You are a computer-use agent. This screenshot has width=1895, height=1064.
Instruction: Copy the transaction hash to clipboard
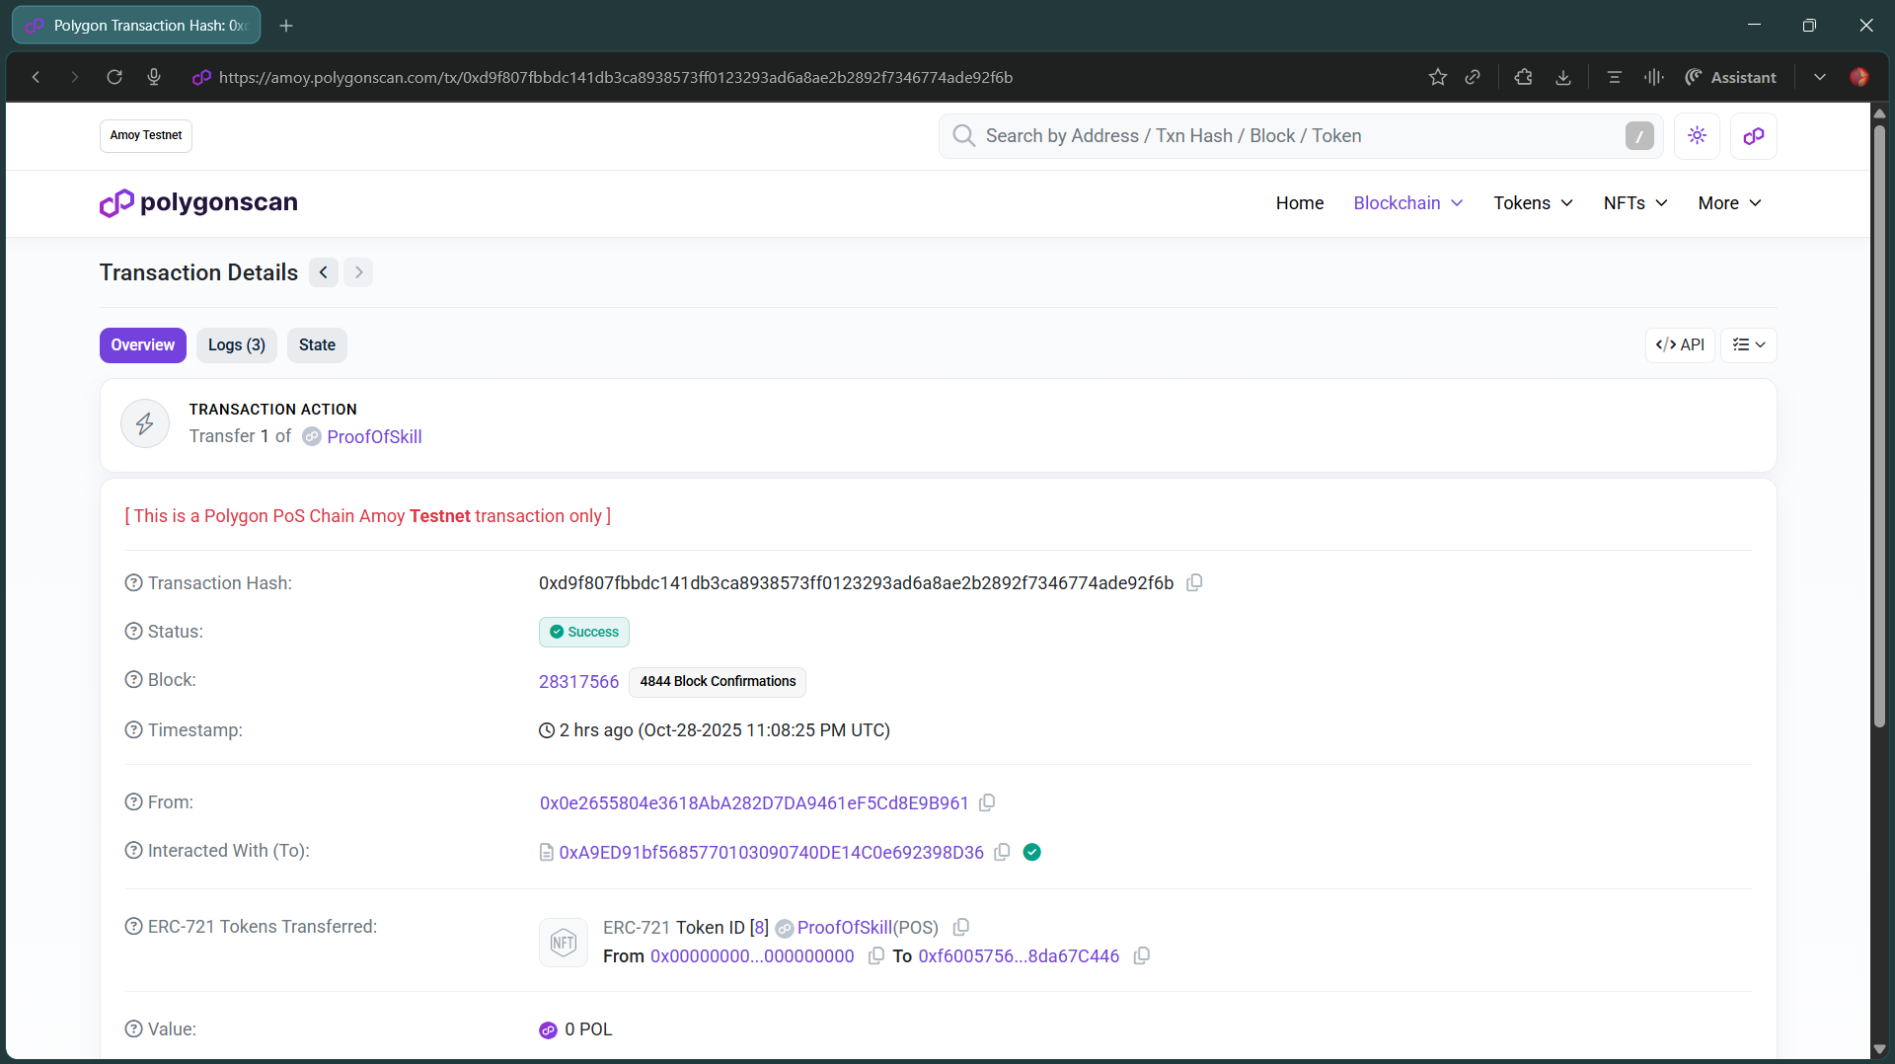[1194, 582]
